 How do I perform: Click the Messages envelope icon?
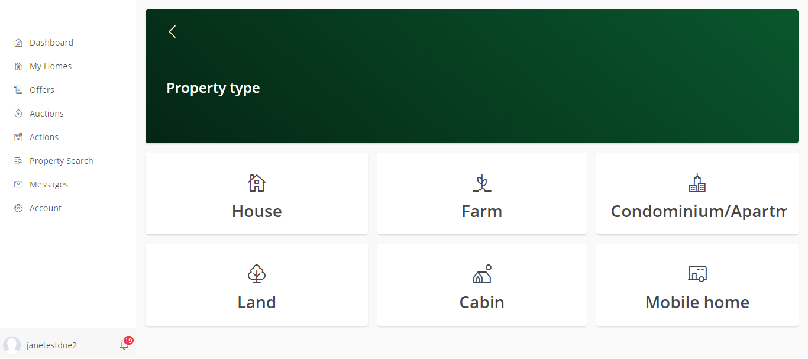coord(18,185)
